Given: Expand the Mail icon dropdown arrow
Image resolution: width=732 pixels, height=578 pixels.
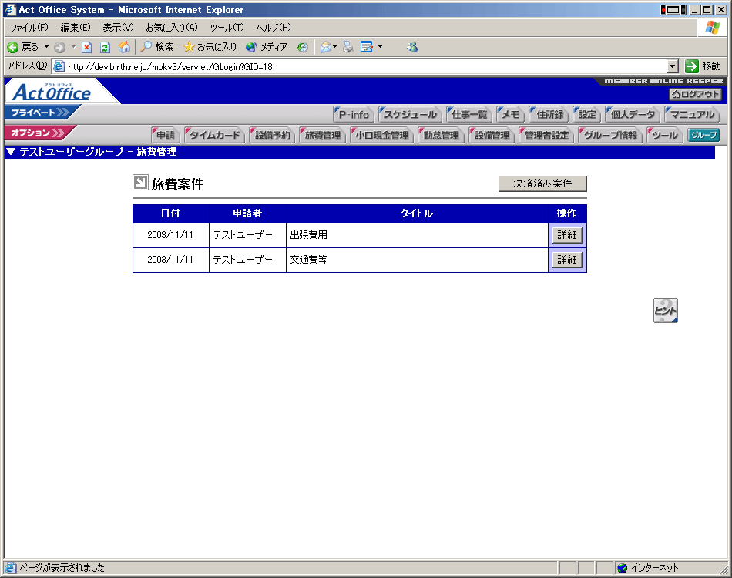Looking at the screenshot, I should click(335, 47).
